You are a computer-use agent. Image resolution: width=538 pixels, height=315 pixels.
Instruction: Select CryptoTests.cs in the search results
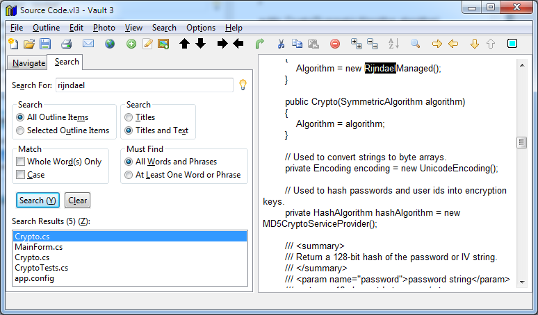pos(42,268)
